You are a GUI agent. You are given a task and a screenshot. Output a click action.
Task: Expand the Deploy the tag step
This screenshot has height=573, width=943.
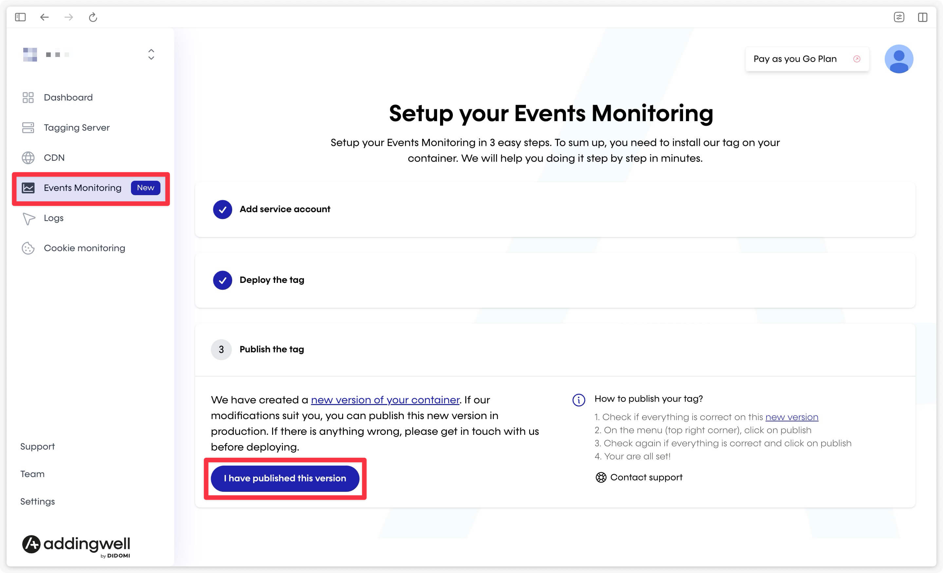coord(555,280)
